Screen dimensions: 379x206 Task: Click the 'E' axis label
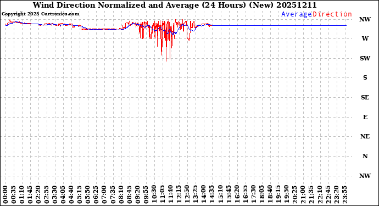coord(365,117)
